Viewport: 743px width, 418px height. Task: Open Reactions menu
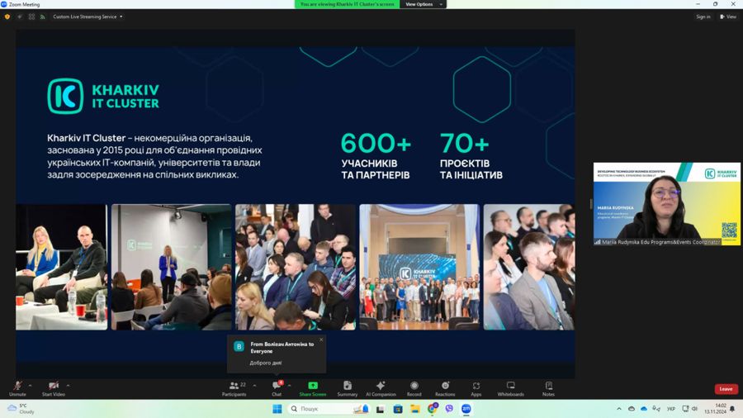pos(445,388)
